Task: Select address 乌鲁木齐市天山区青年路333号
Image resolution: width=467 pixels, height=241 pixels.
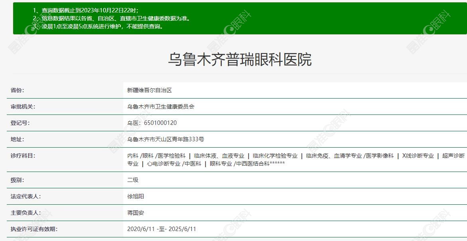Action: click(x=166, y=139)
